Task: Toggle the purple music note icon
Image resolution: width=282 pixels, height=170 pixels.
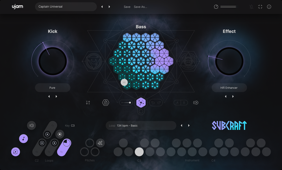Action: click(x=23, y=139)
